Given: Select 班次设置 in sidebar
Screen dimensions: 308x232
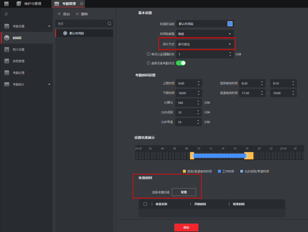Looking at the screenshot, I should coord(19,49).
